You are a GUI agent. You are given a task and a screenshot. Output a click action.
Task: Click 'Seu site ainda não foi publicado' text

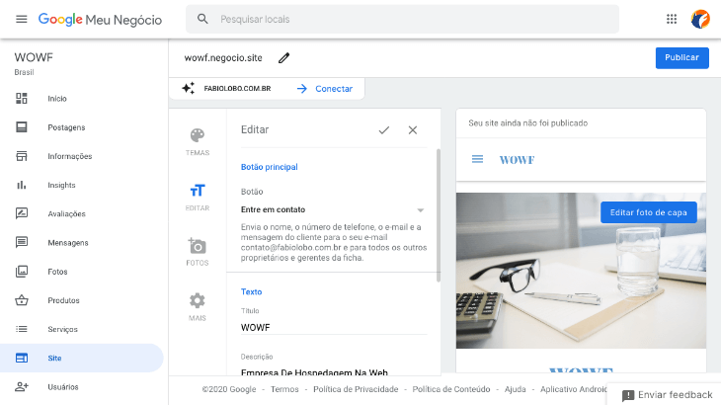point(527,123)
